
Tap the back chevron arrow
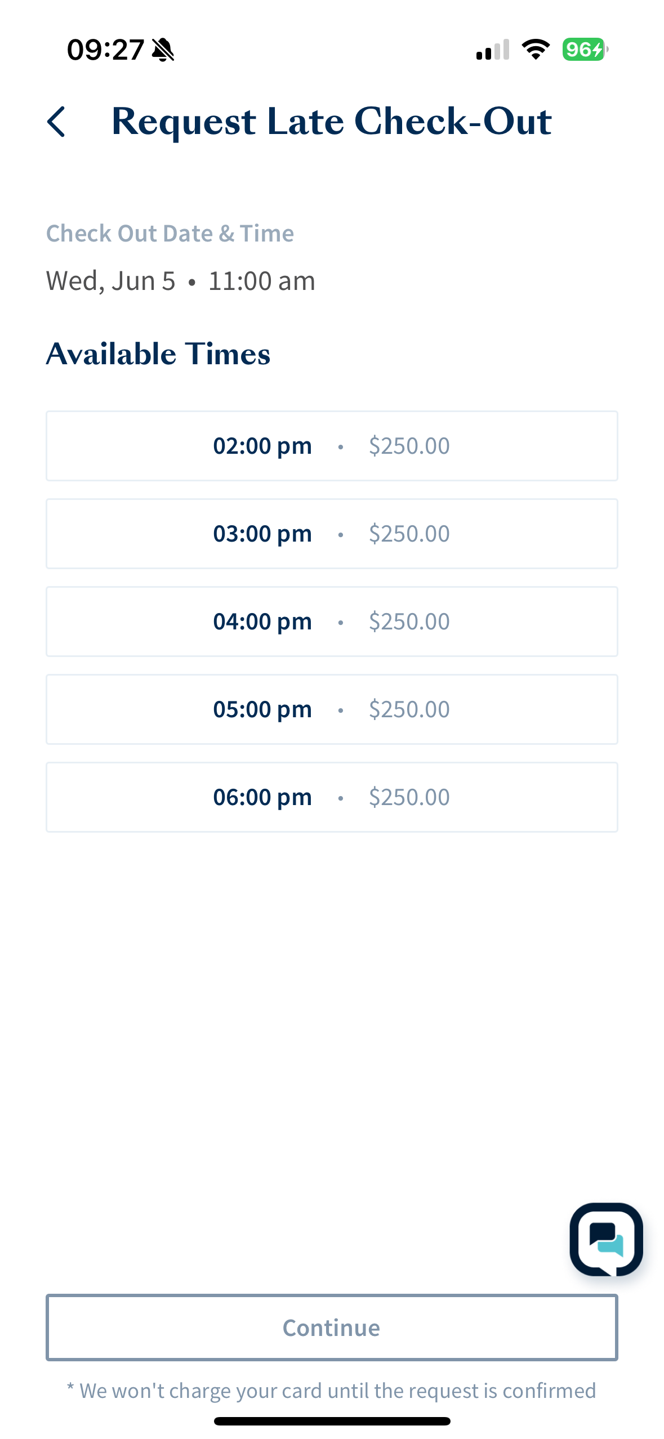pos(56,122)
